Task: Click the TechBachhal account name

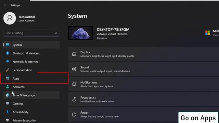Action: (x=27, y=17)
